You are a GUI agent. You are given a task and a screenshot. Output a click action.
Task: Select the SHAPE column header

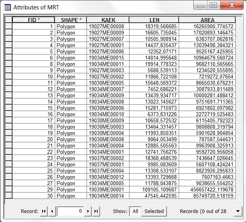tap(71, 20)
